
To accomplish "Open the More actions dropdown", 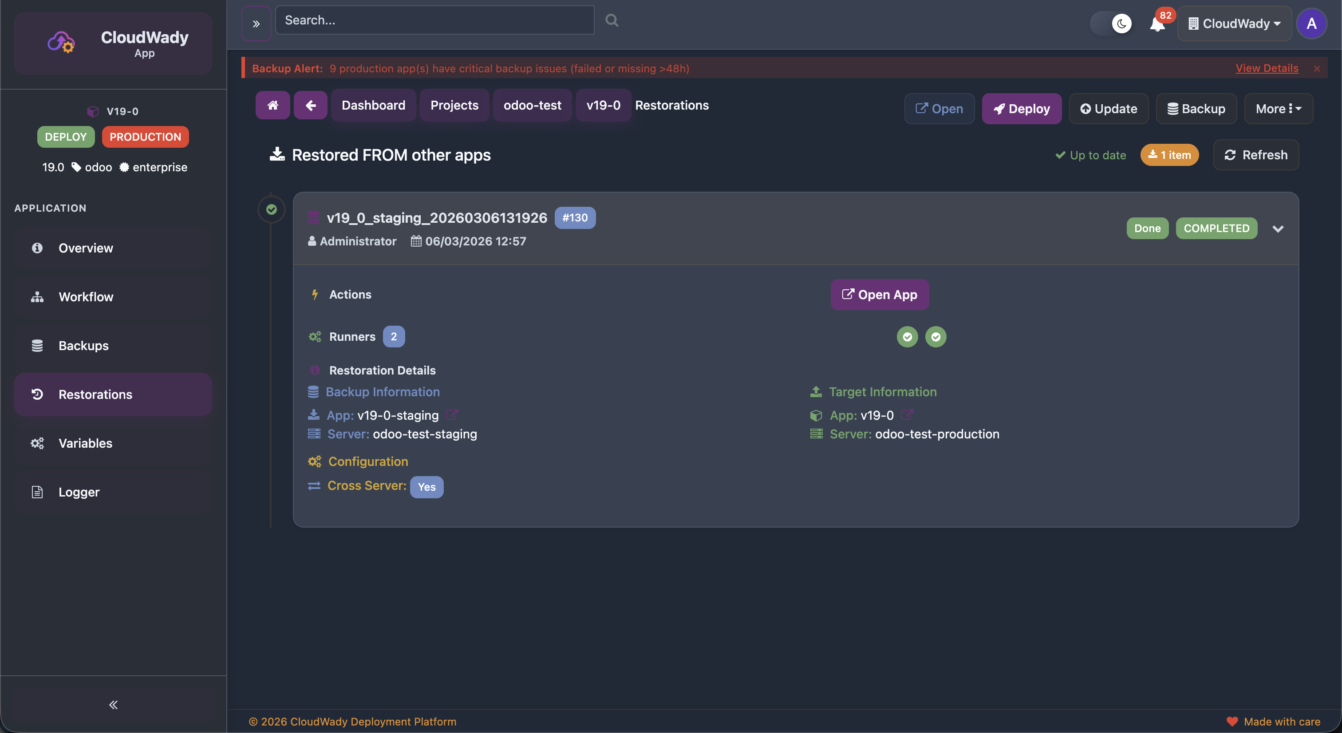I will pyautogui.click(x=1279, y=108).
